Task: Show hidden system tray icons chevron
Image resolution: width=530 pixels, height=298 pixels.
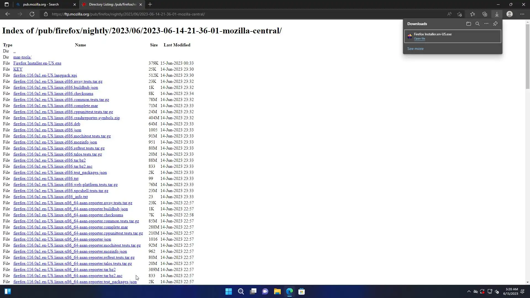Action: (469, 291)
